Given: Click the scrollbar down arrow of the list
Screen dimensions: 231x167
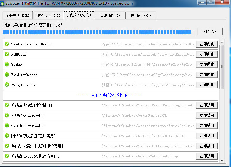Looking at the screenshot, I should 222,161.
